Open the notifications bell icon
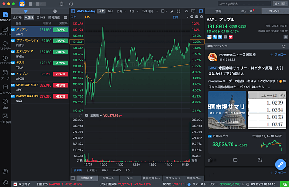 coord(62,4)
